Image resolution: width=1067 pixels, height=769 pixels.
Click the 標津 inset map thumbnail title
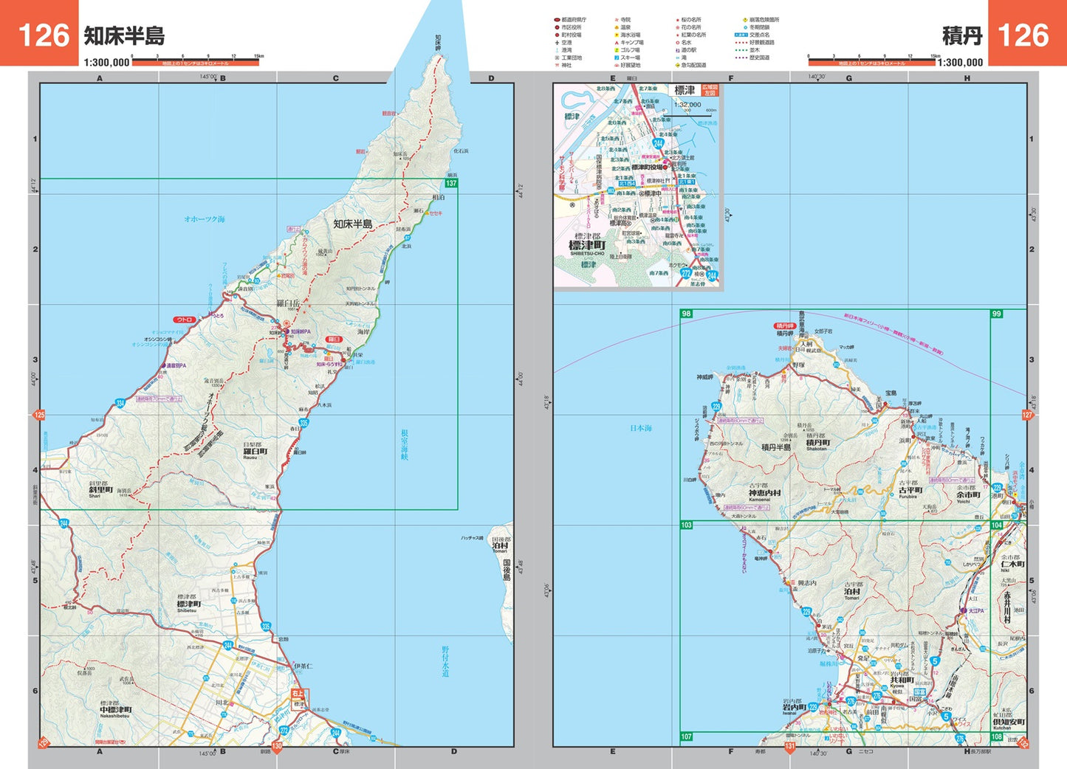(685, 90)
